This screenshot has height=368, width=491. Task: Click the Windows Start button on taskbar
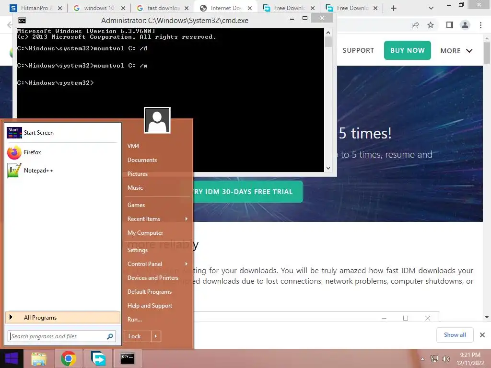(12, 358)
